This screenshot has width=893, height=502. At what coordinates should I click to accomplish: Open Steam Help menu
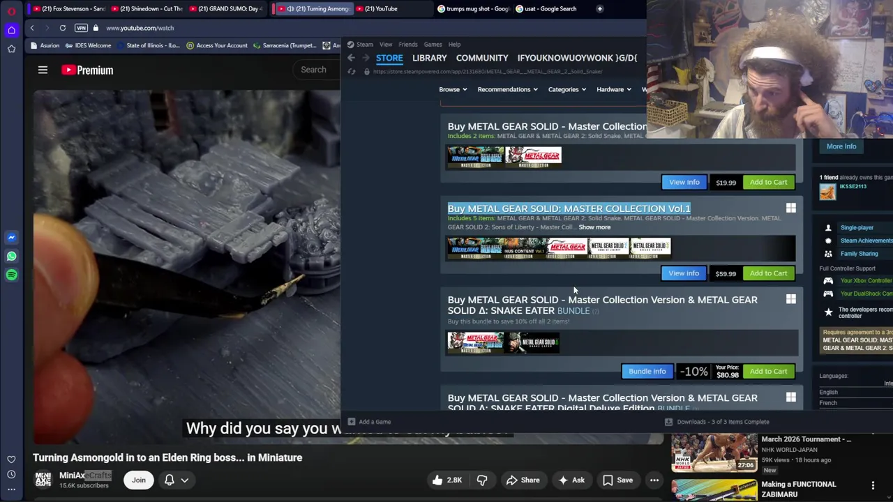tap(454, 45)
